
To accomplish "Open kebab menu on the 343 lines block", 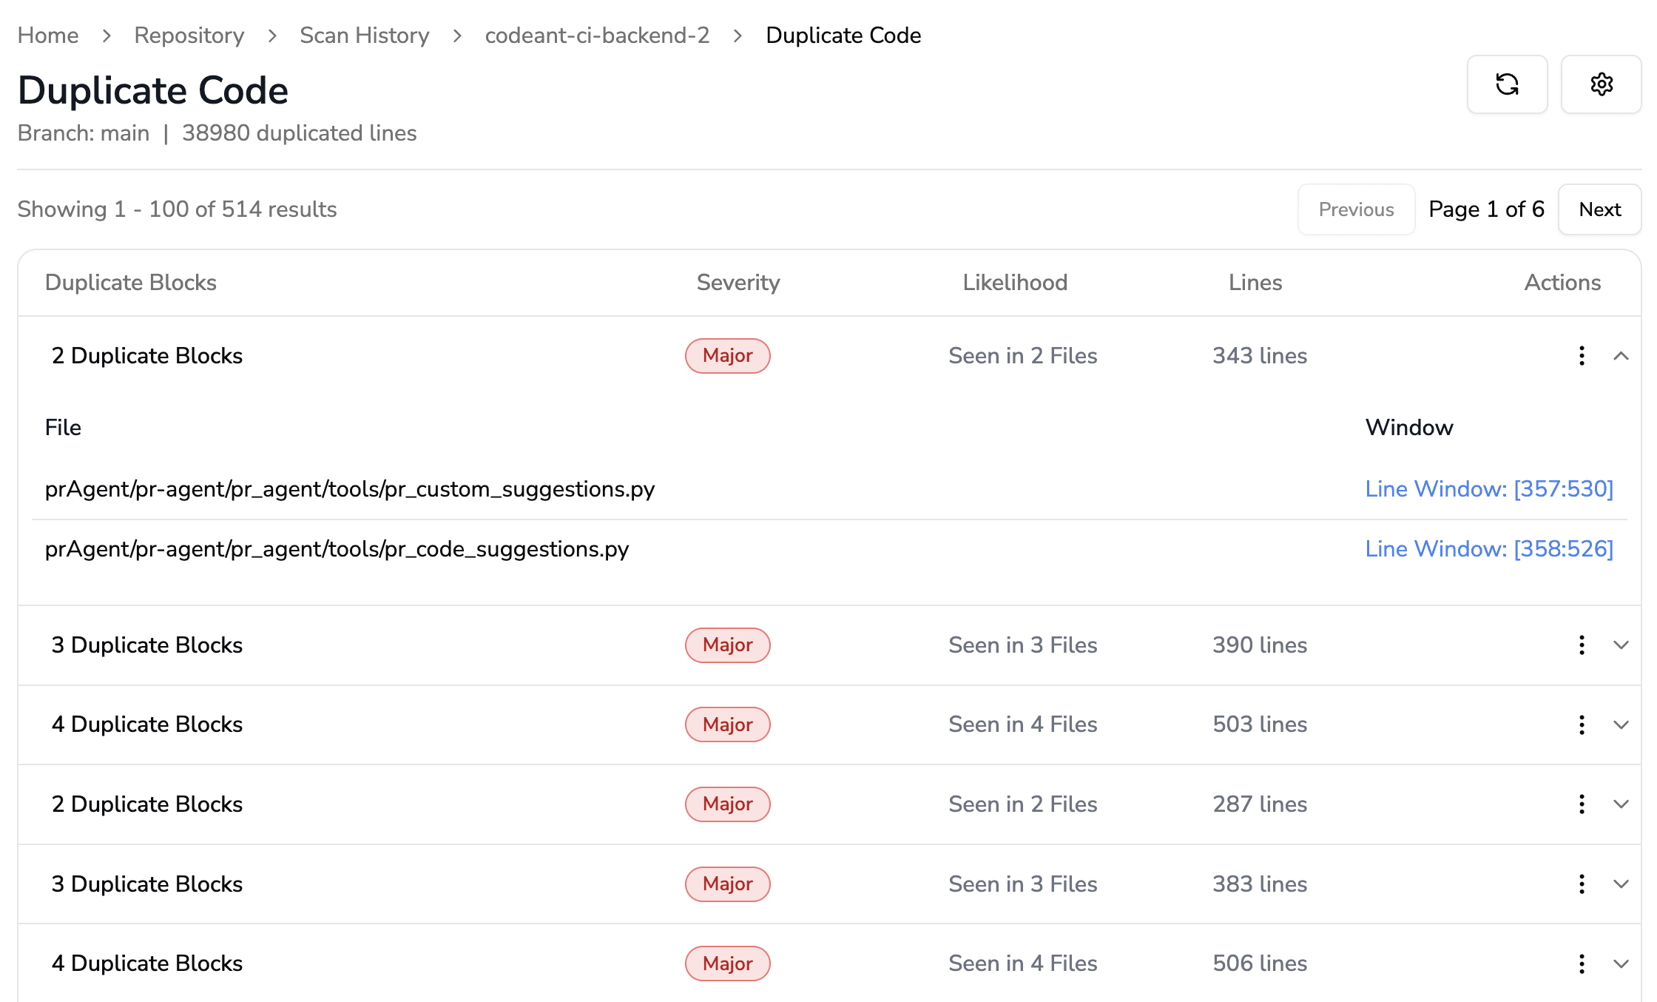I will (x=1582, y=356).
